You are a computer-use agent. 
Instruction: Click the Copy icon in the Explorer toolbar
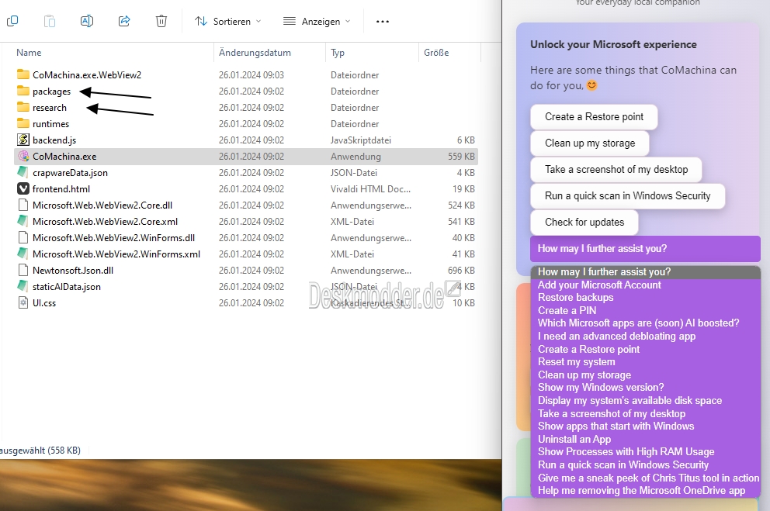coord(12,21)
